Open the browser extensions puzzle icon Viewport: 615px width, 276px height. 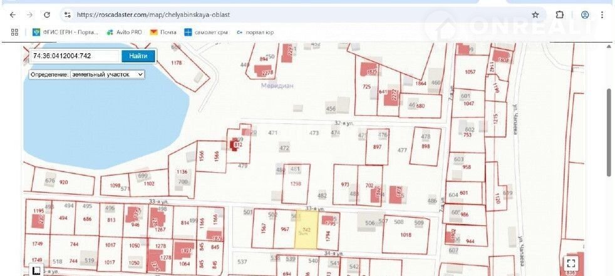[560, 14]
